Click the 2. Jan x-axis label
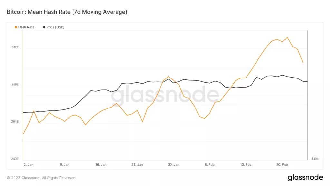 (28, 165)
